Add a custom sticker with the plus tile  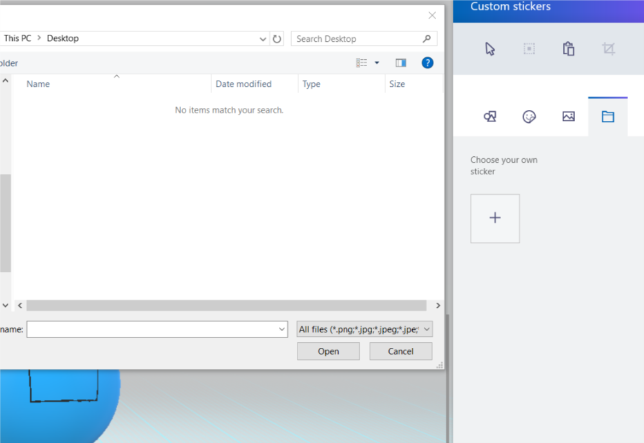click(x=495, y=218)
